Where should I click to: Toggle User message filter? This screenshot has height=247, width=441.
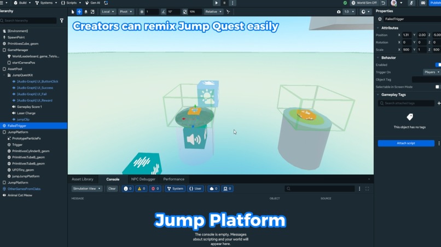point(195,189)
